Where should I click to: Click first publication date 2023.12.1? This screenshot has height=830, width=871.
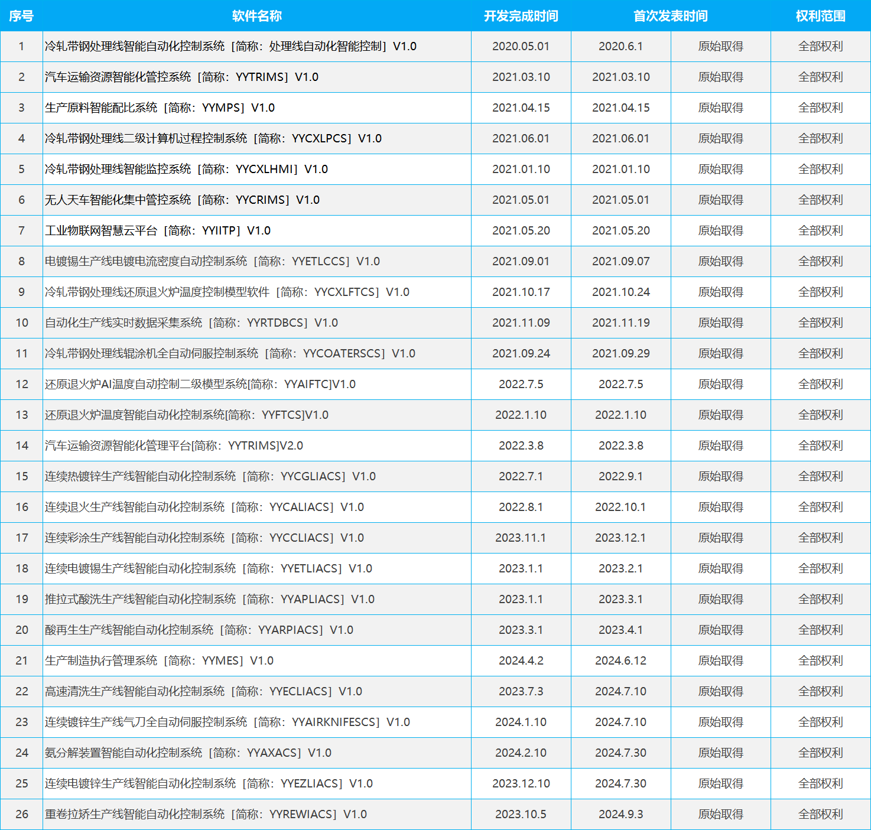click(x=621, y=538)
